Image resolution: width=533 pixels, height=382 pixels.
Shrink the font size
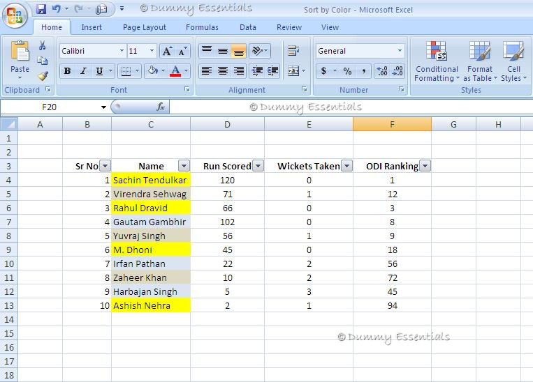point(182,51)
